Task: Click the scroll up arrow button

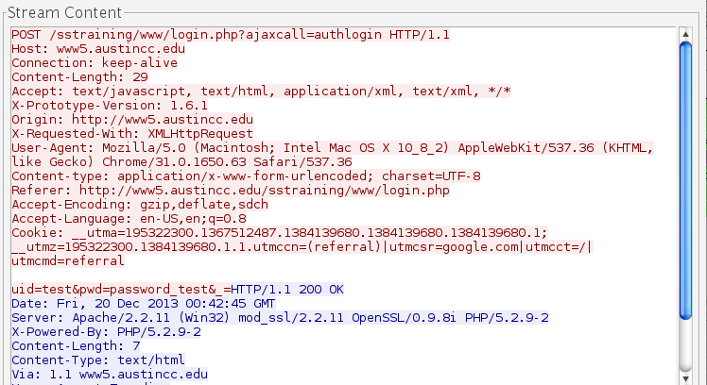Action: [687, 33]
